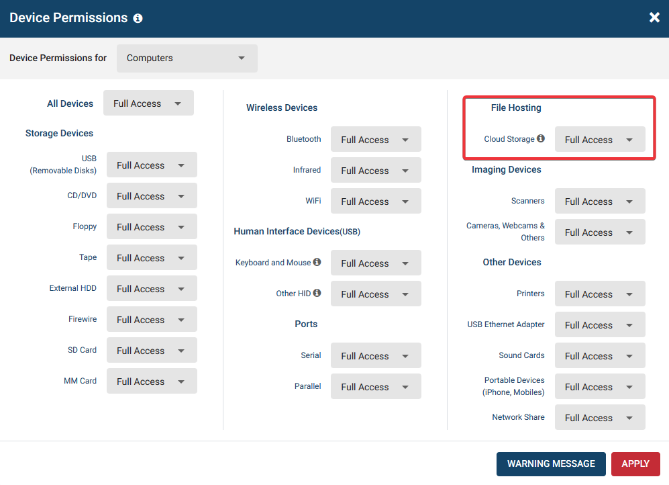
Task: Open the Computers dropdown for Device Permissions
Action: click(x=187, y=58)
